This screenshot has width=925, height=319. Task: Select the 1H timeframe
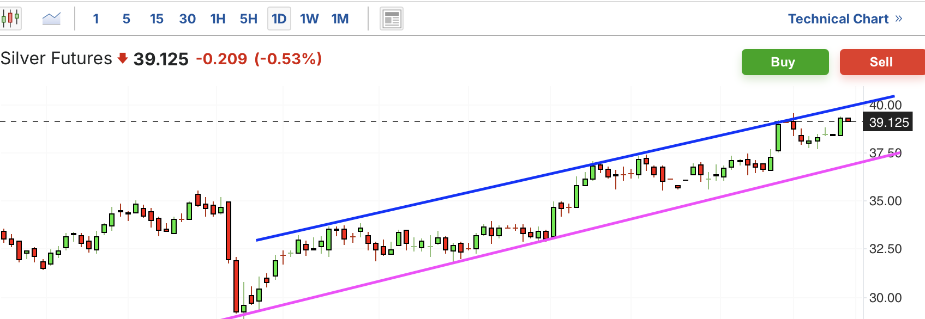coord(218,19)
